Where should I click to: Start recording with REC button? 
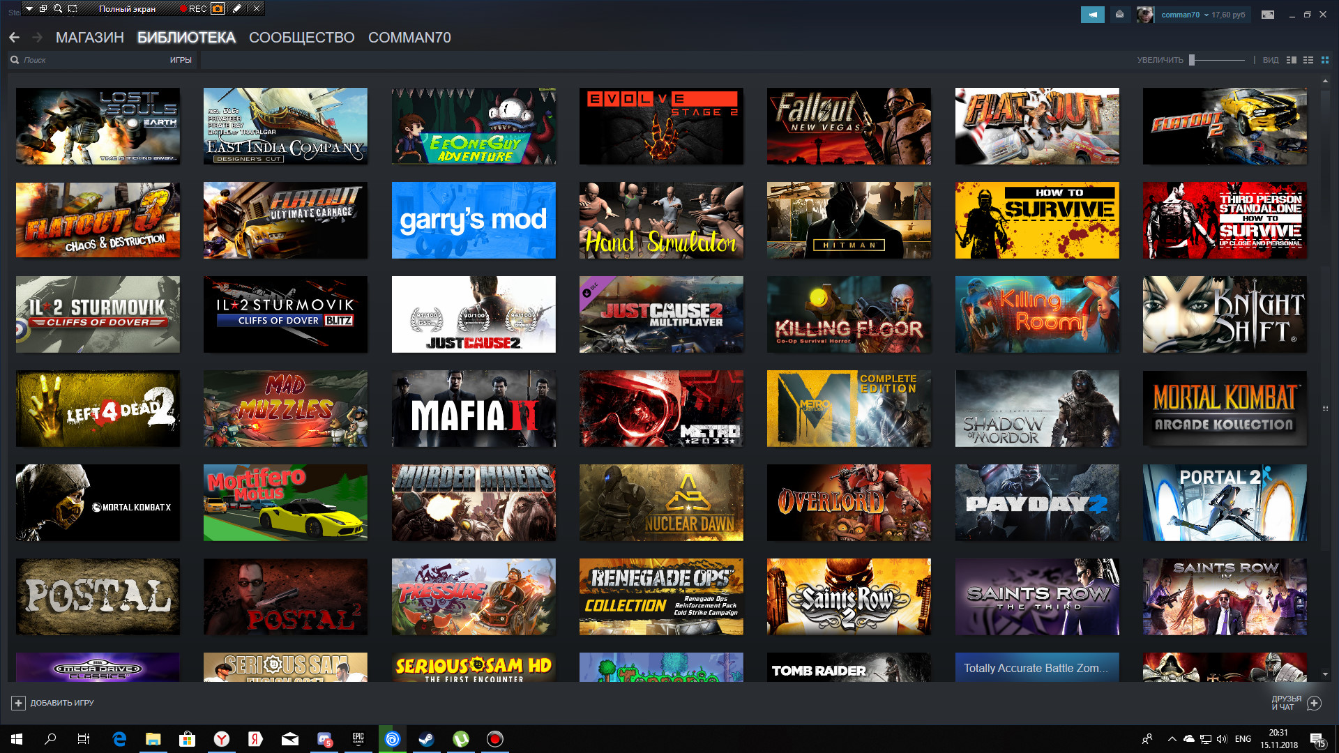tap(193, 8)
